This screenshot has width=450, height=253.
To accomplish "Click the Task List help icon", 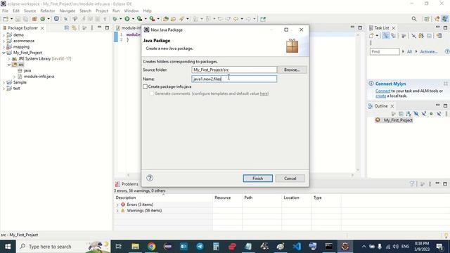I will 447,51.
